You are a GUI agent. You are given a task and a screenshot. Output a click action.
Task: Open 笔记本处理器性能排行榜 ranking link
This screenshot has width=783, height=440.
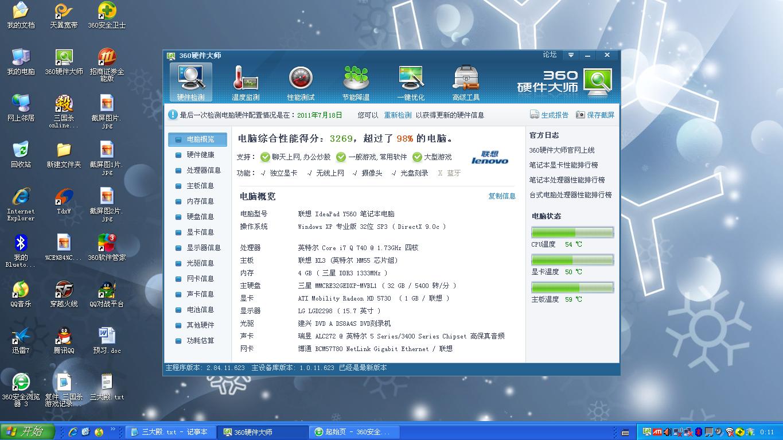click(x=567, y=180)
